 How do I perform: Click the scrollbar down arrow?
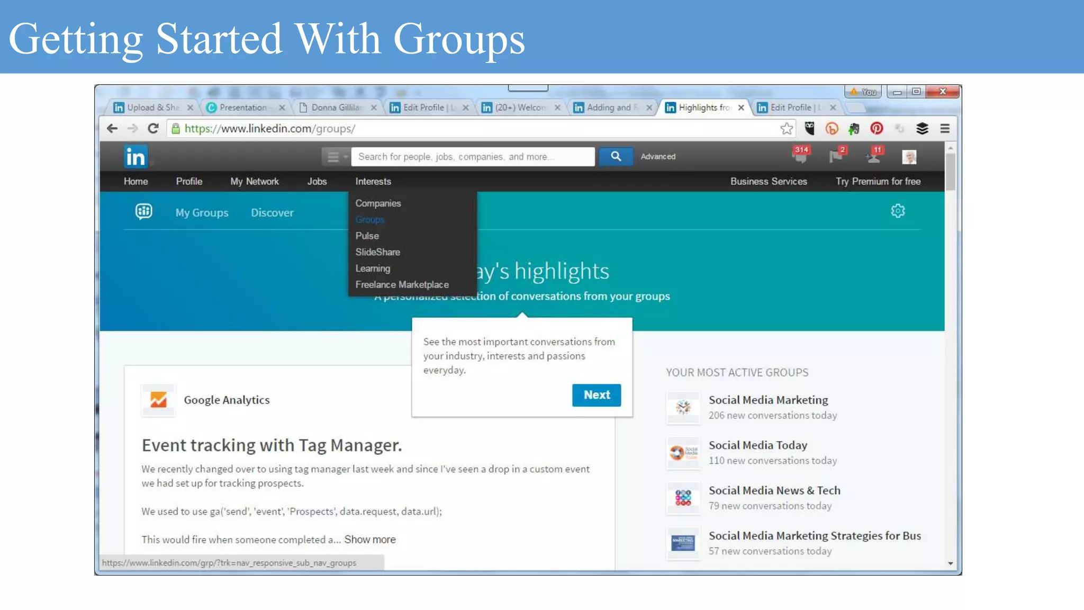(x=951, y=563)
